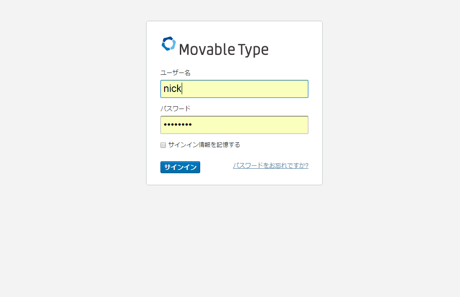
Task: Click the サインイン情報を記憶する label text
Action: [x=204, y=145]
